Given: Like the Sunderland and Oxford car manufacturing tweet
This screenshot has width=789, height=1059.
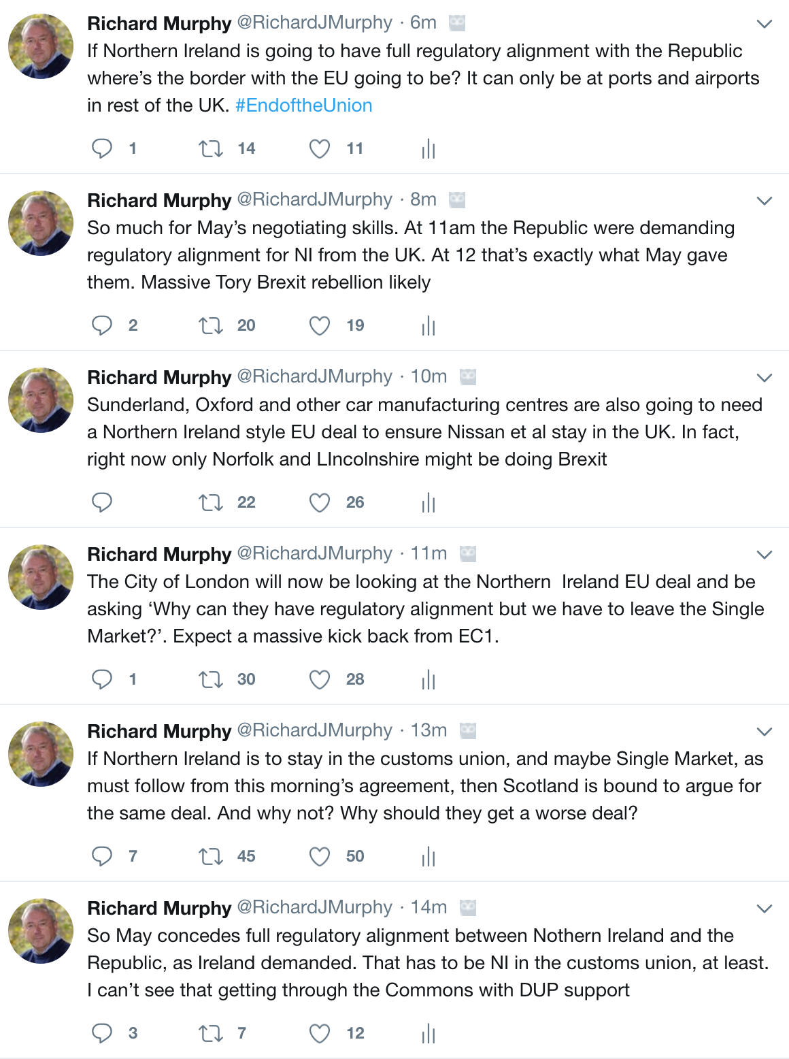Looking at the screenshot, I should click(x=320, y=502).
